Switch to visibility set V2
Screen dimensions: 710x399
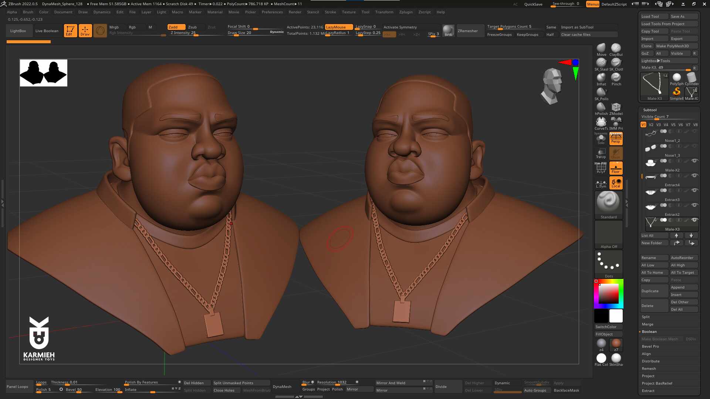point(651,125)
